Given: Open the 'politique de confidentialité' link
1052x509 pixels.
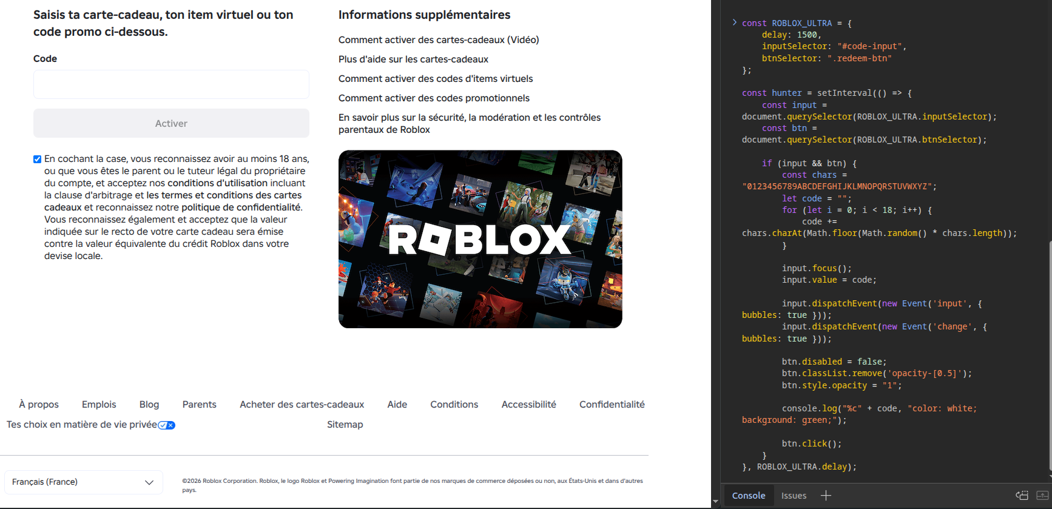Looking at the screenshot, I should click(241, 207).
